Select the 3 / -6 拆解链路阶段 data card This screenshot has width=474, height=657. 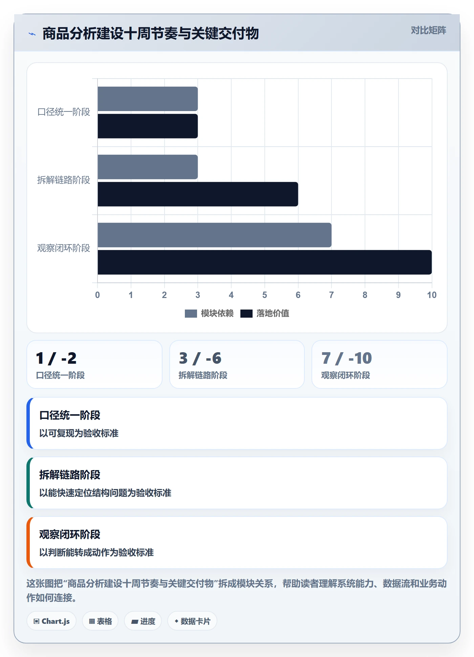point(237,364)
